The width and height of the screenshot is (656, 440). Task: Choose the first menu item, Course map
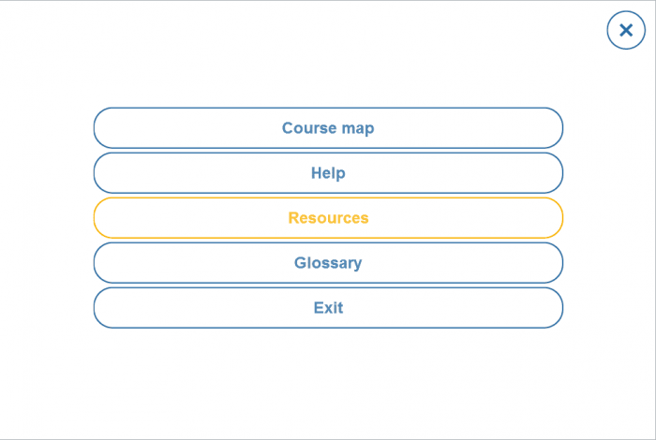click(x=328, y=128)
